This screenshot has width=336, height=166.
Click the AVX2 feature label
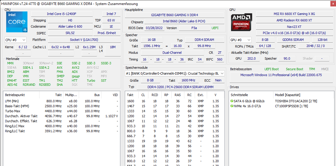pyautogui.click(x=76, y=68)
